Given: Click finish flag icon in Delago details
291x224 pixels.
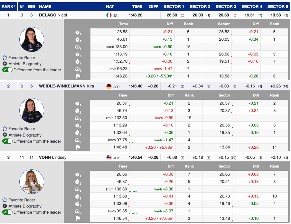Looking at the screenshot, I should pyautogui.click(x=78, y=76).
